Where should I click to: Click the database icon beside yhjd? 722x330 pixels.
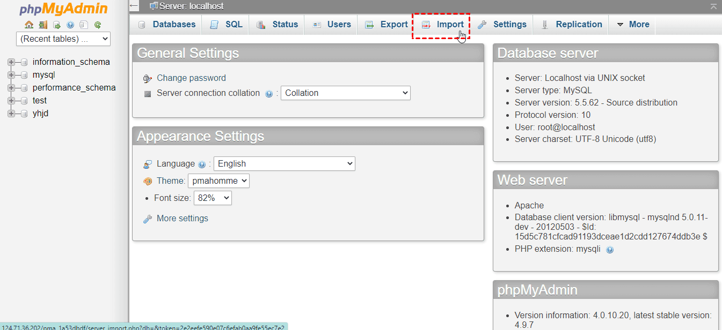tap(24, 114)
